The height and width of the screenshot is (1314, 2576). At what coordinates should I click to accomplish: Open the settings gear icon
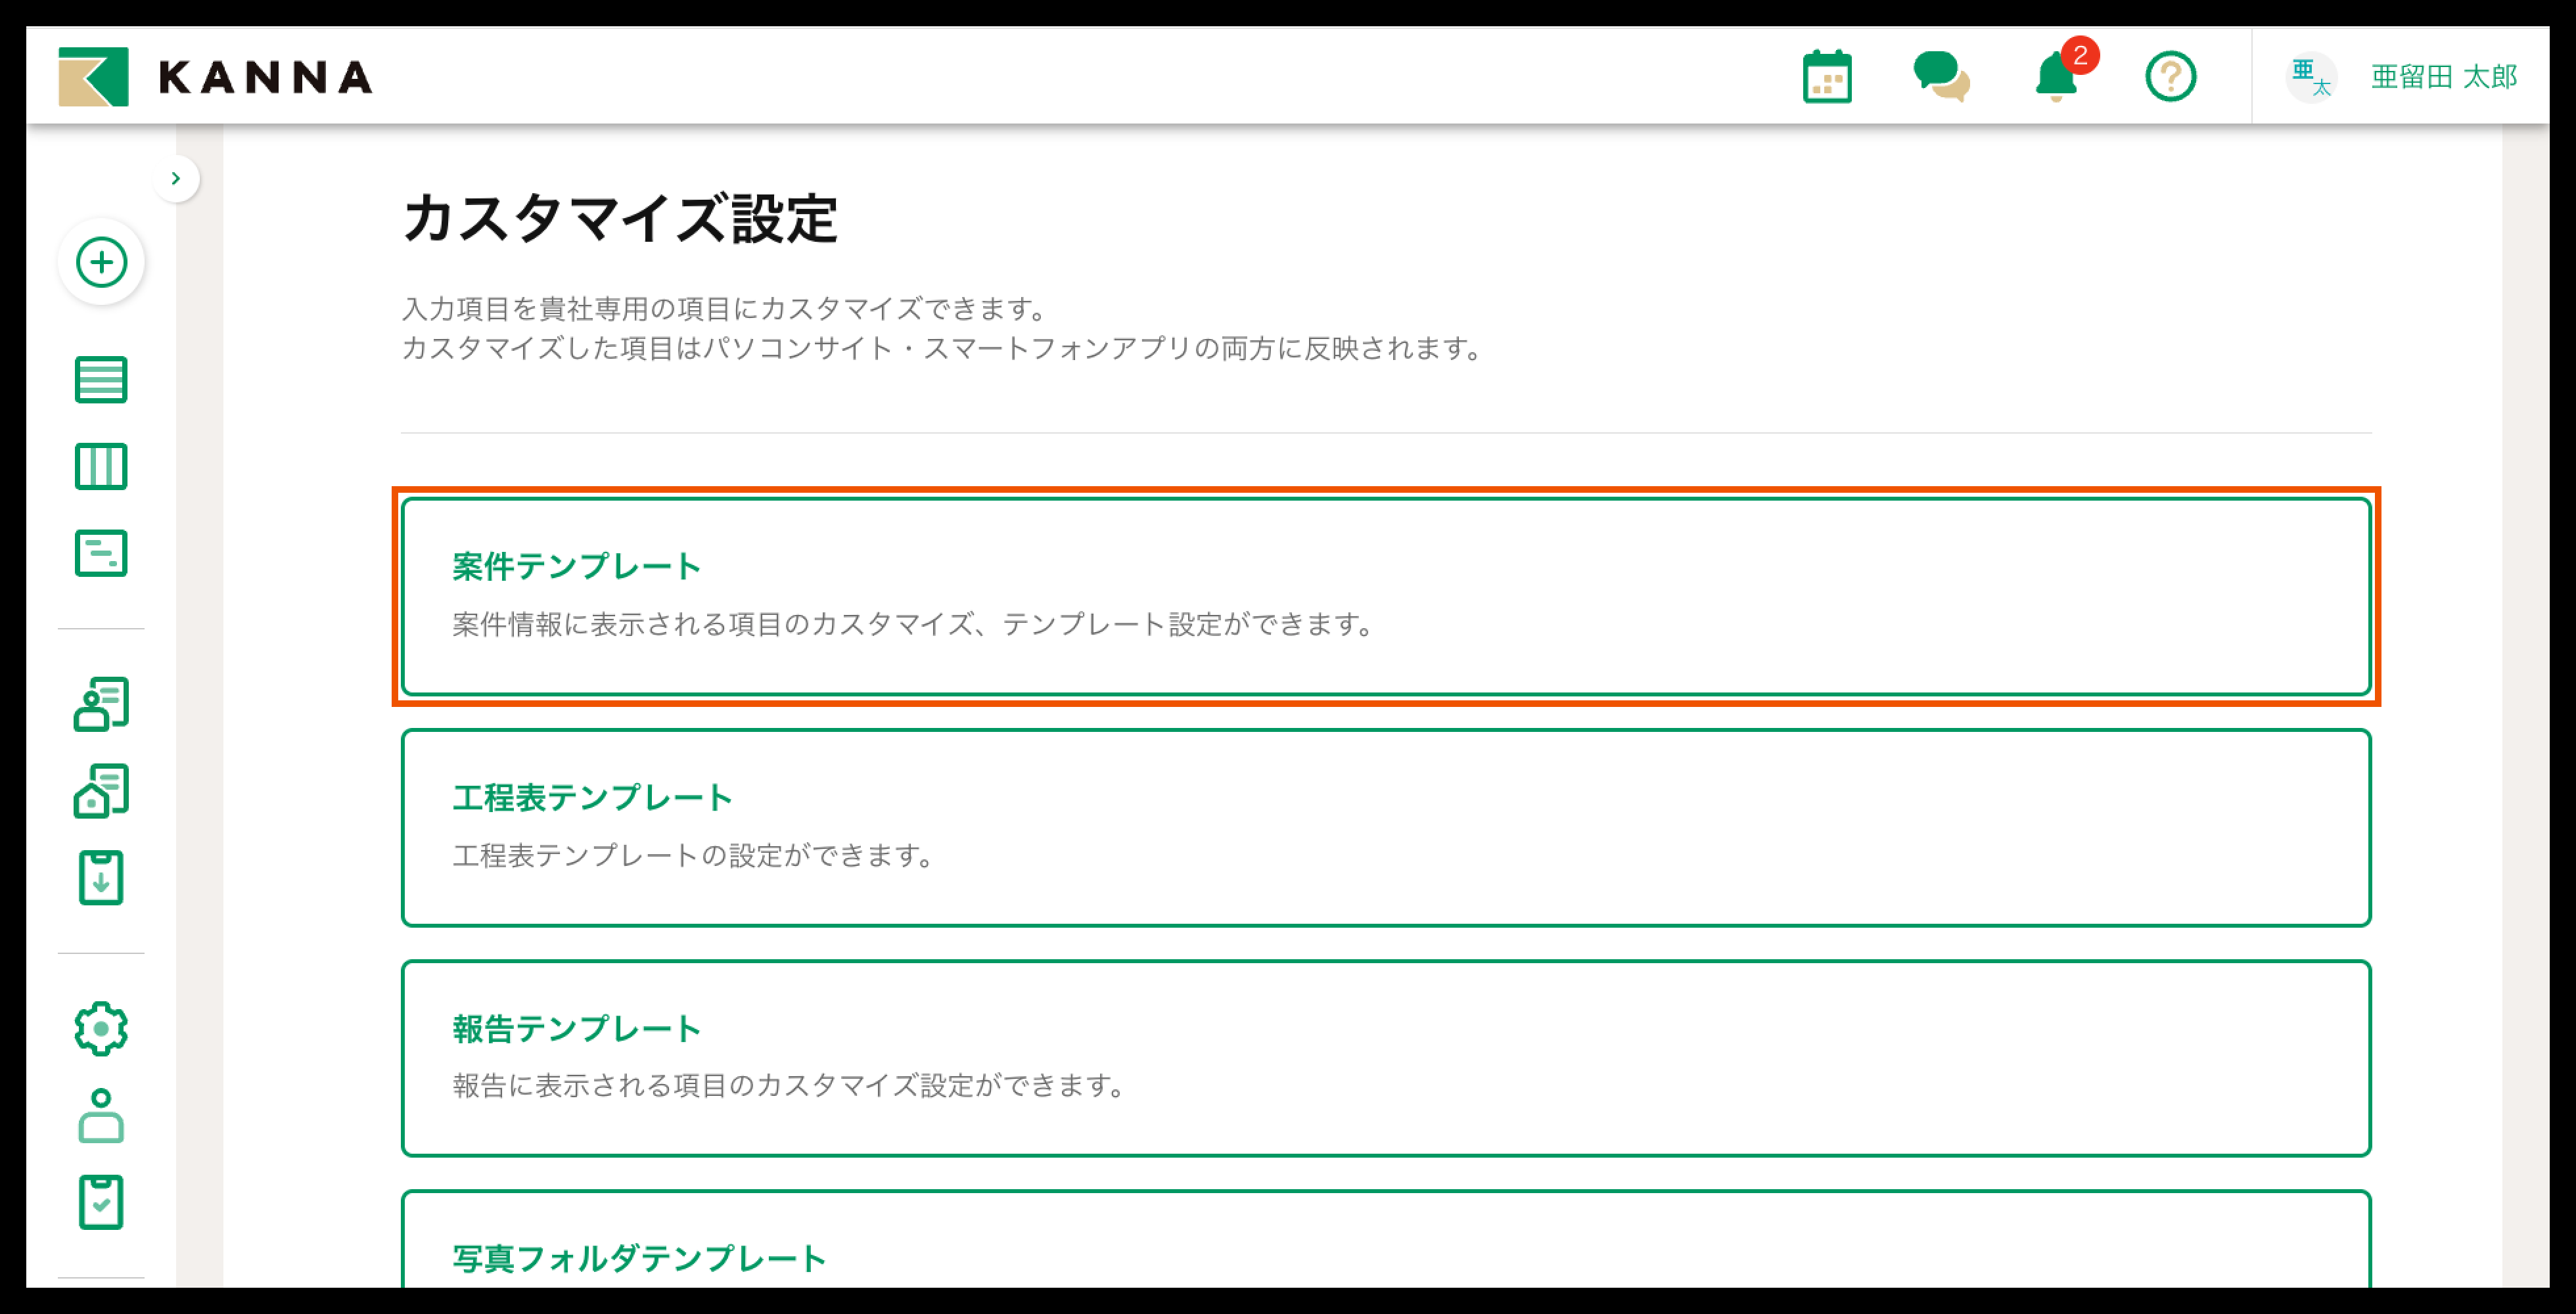101,1028
